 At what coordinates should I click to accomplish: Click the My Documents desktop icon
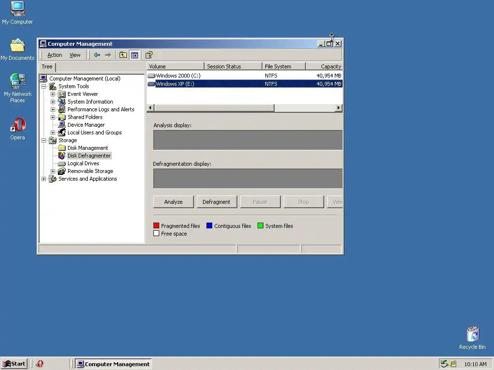click(x=17, y=45)
